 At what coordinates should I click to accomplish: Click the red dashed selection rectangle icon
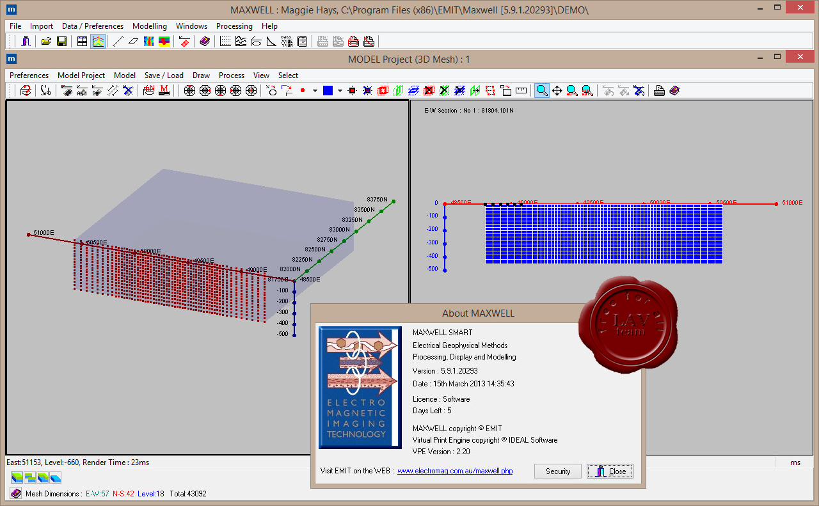[x=490, y=91]
